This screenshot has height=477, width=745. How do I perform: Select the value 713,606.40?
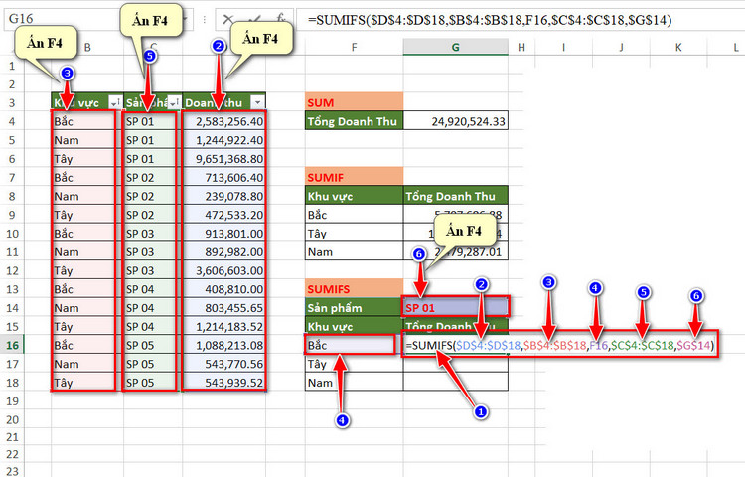pos(223,177)
